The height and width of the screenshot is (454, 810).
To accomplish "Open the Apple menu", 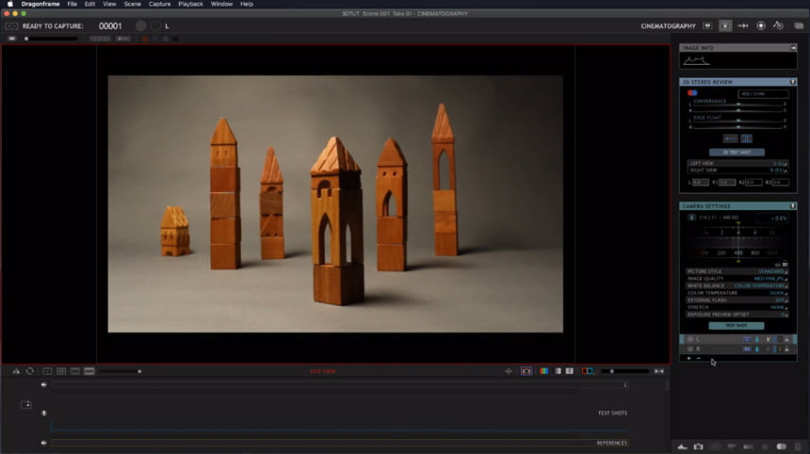I will point(9,4).
